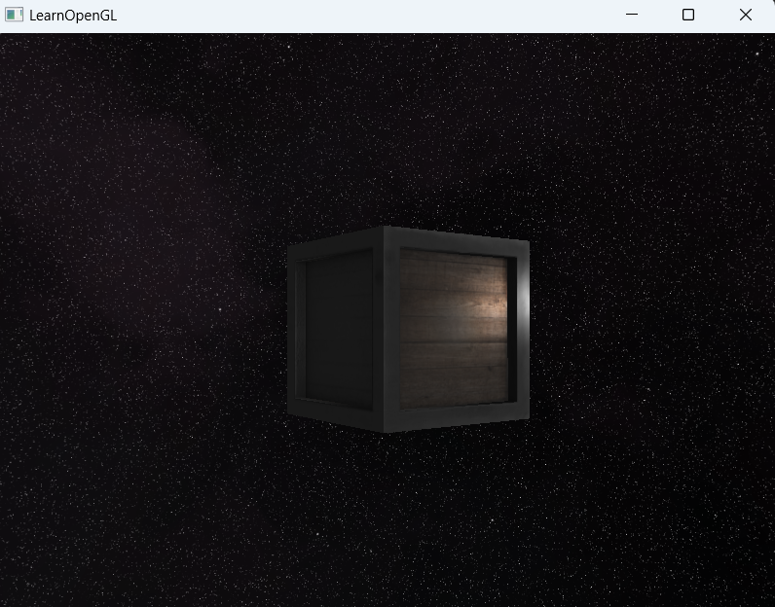This screenshot has height=607, width=775.
Task: Click the left outer frame of the dark face
Action: click(x=292, y=328)
